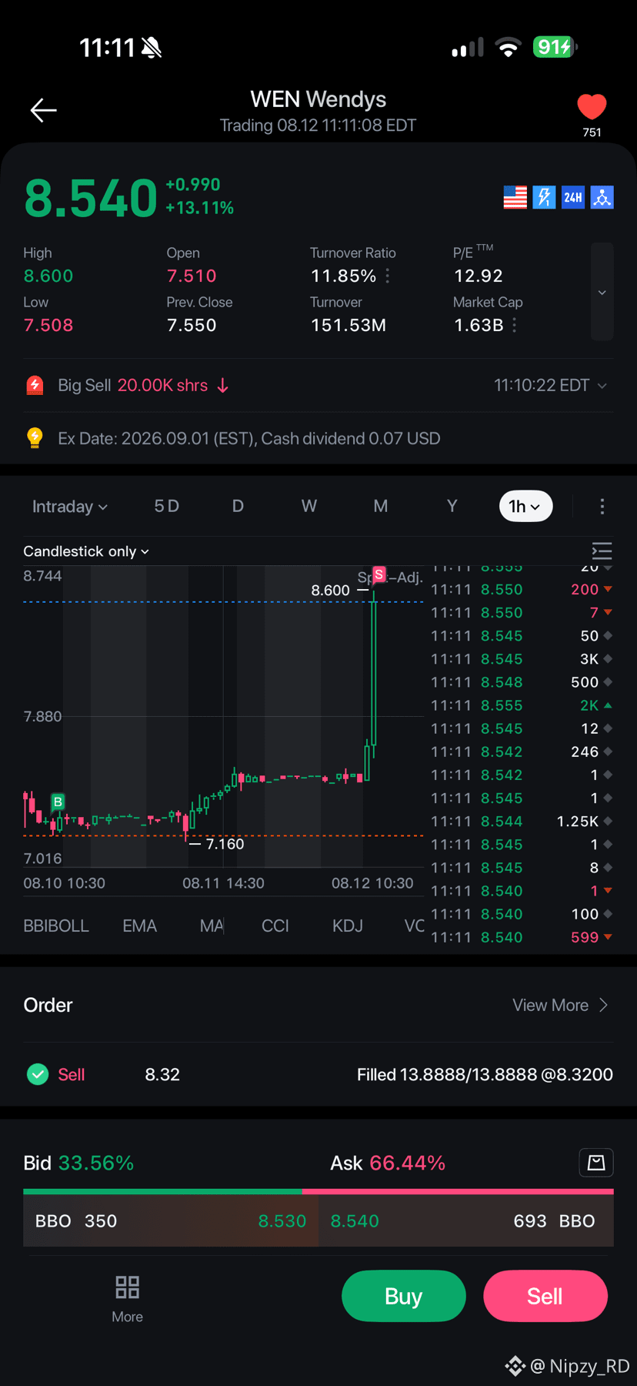
Task: Open the More grid icon
Action: (127, 1287)
